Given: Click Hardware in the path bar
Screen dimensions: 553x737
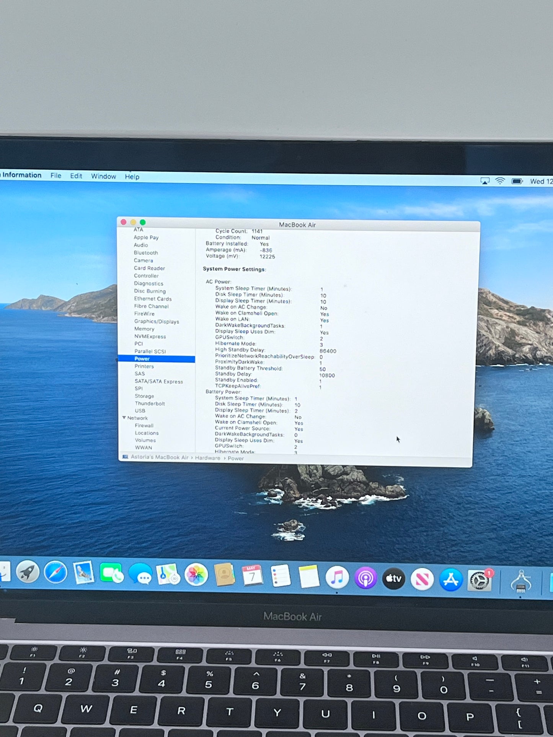Looking at the screenshot, I should (208, 458).
